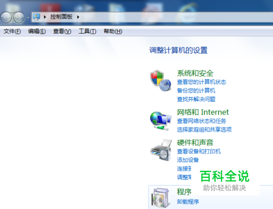273x209 pixels.
Task: Open 卸载程序 link
Action: [188, 202]
